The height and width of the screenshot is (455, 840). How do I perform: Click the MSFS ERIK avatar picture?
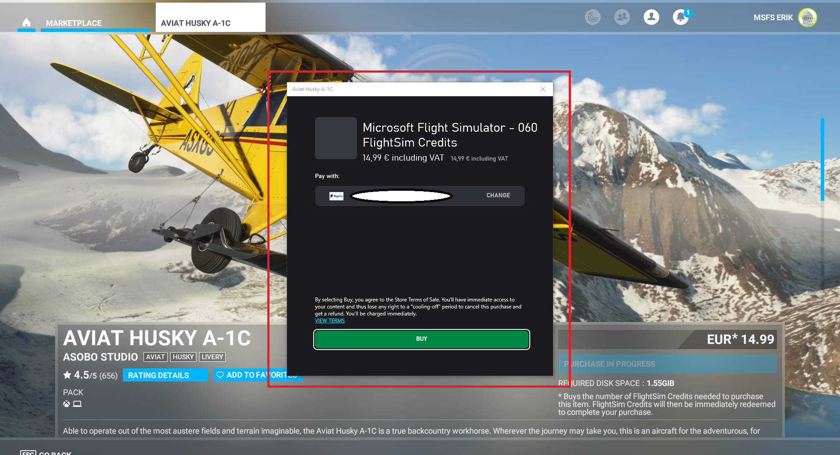[807, 17]
